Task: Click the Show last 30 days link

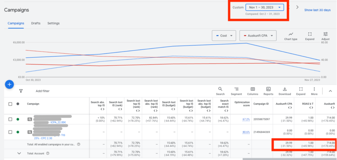Action: [317, 10]
